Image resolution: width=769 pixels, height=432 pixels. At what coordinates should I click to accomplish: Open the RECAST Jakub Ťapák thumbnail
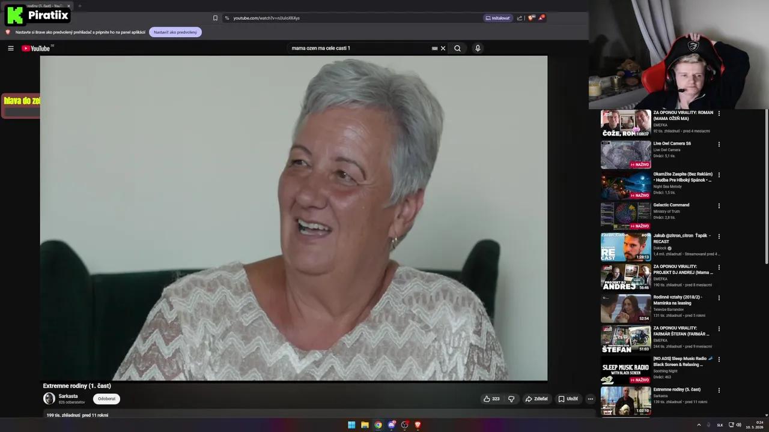click(625, 247)
